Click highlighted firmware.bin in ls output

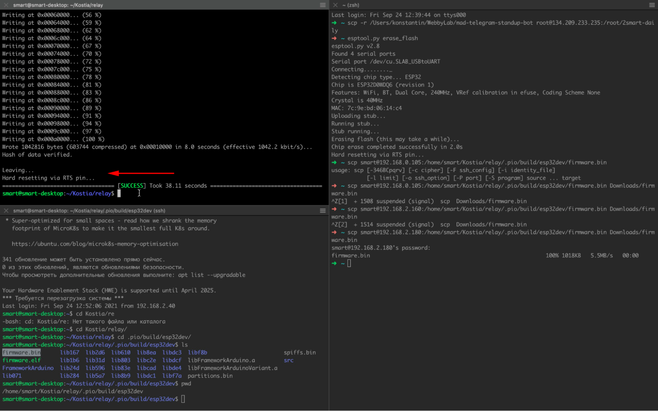click(22, 352)
